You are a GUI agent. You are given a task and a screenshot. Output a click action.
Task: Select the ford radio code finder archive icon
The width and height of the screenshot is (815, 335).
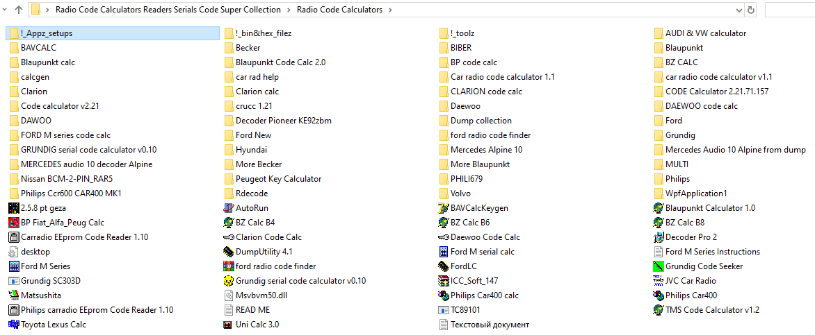pyautogui.click(x=227, y=266)
